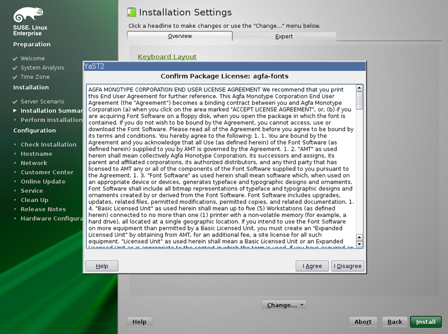The image size is (448, 334).
Task: Click the Configuration section heading
Action: point(35,131)
